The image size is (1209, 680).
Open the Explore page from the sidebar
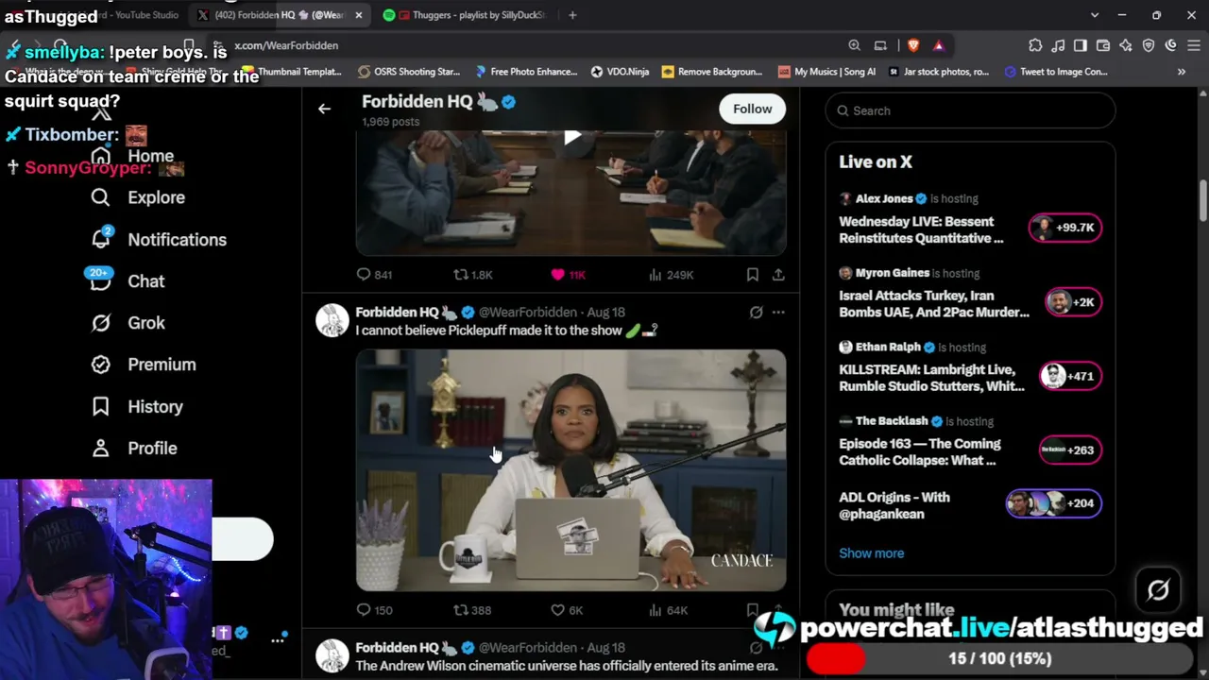(x=138, y=197)
